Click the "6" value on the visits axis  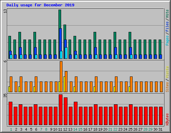click(x=5, y=61)
